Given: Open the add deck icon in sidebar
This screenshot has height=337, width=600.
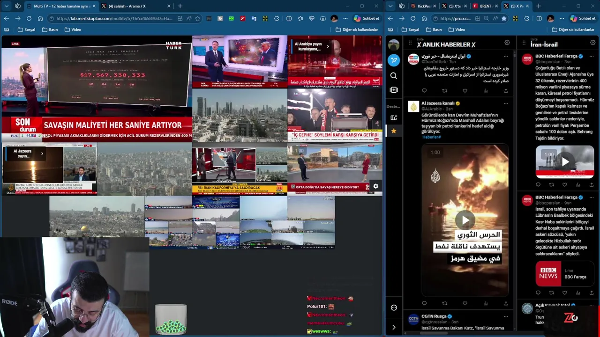Looking at the screenshot, I should pos(394,118).
